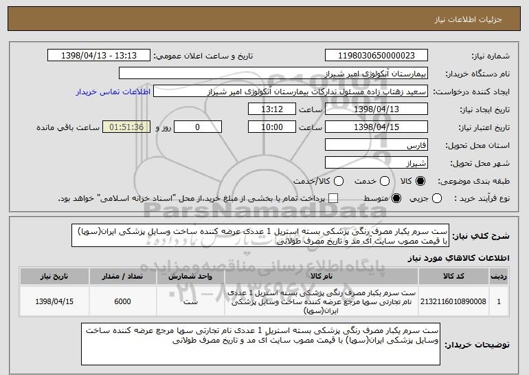Click the کد کالا column header
Image resolution: width=529 pixels, height=375 pixels.
tap(453, 277)
